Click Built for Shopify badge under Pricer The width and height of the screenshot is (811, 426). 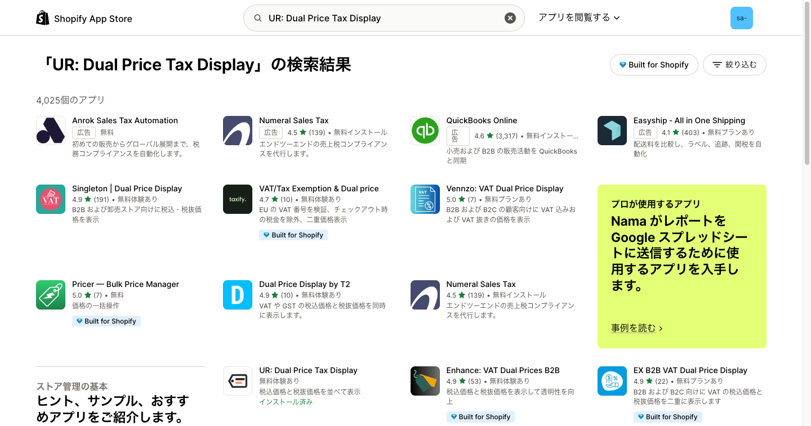click(106, 321)
